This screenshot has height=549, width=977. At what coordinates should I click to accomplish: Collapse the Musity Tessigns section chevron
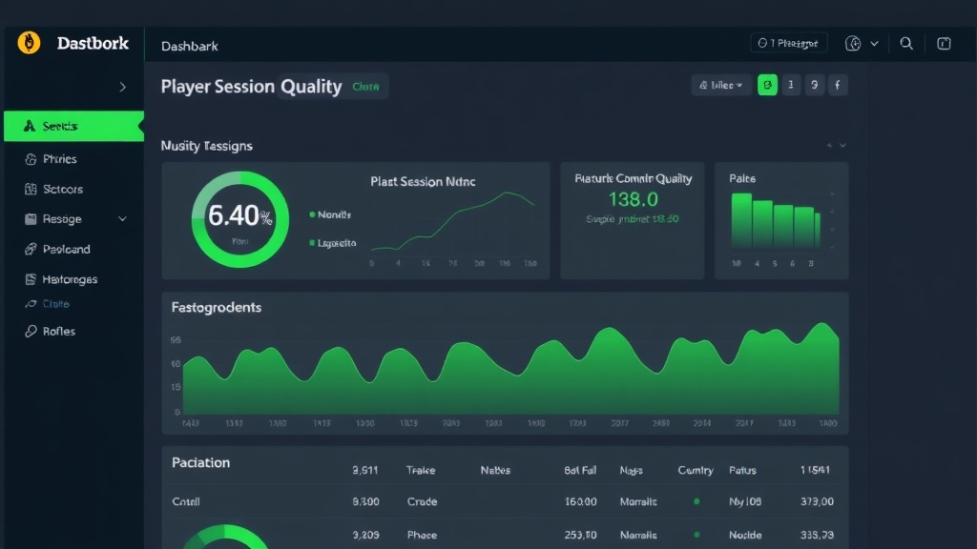842,146
